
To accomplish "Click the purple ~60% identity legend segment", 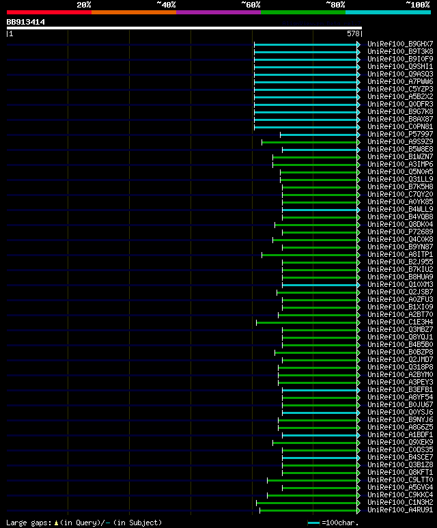I will (218, 12).
